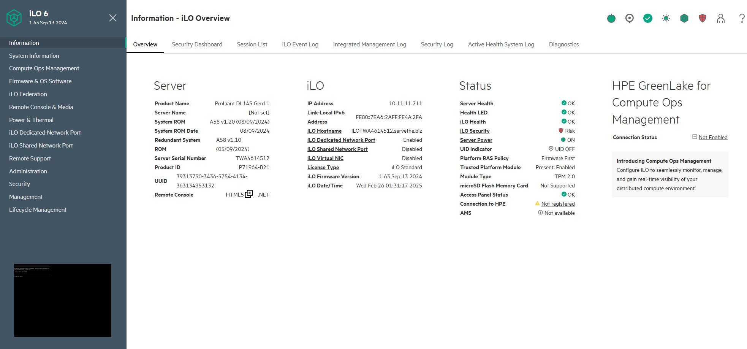747x349 pixels.
Task: Click the License Type link
Action: [323, 167]
